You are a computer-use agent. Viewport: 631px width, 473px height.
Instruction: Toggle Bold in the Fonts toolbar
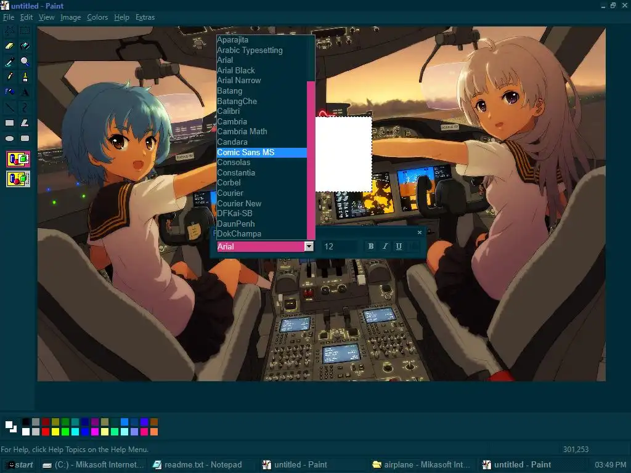pos(371,246)
